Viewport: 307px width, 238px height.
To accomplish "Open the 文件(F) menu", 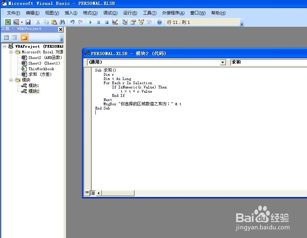I will coord(14,13).
